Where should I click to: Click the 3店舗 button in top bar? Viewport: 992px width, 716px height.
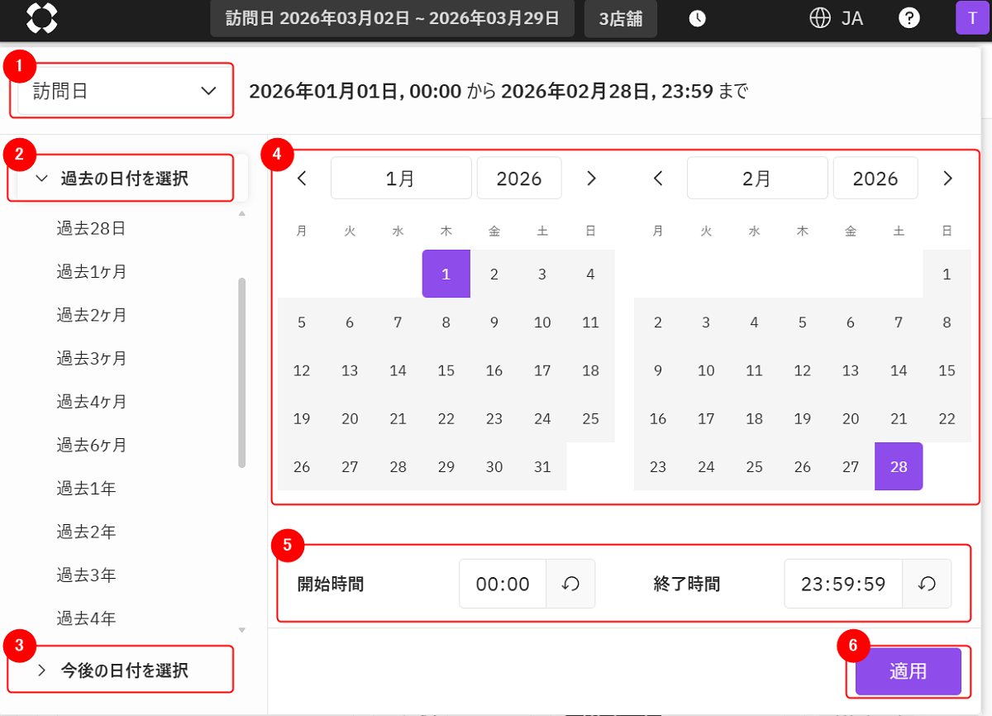(621, 18)
